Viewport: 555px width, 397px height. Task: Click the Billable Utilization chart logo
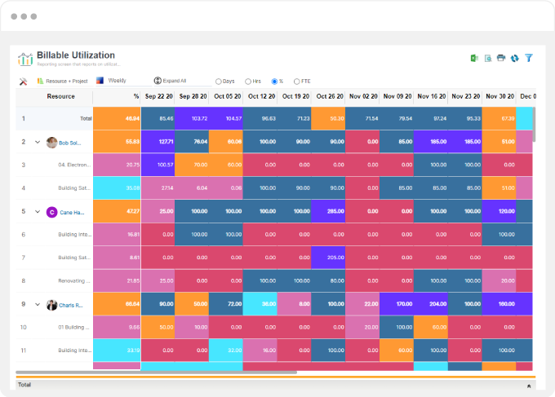pyautogui.click(x=25, y=59)
